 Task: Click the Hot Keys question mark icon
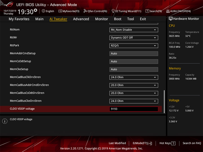tap(173, 143)
